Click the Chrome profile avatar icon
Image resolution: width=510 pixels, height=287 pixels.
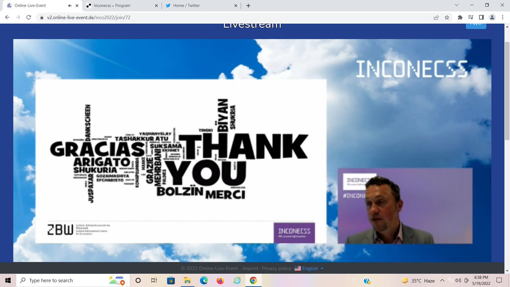tap(492, 17)
